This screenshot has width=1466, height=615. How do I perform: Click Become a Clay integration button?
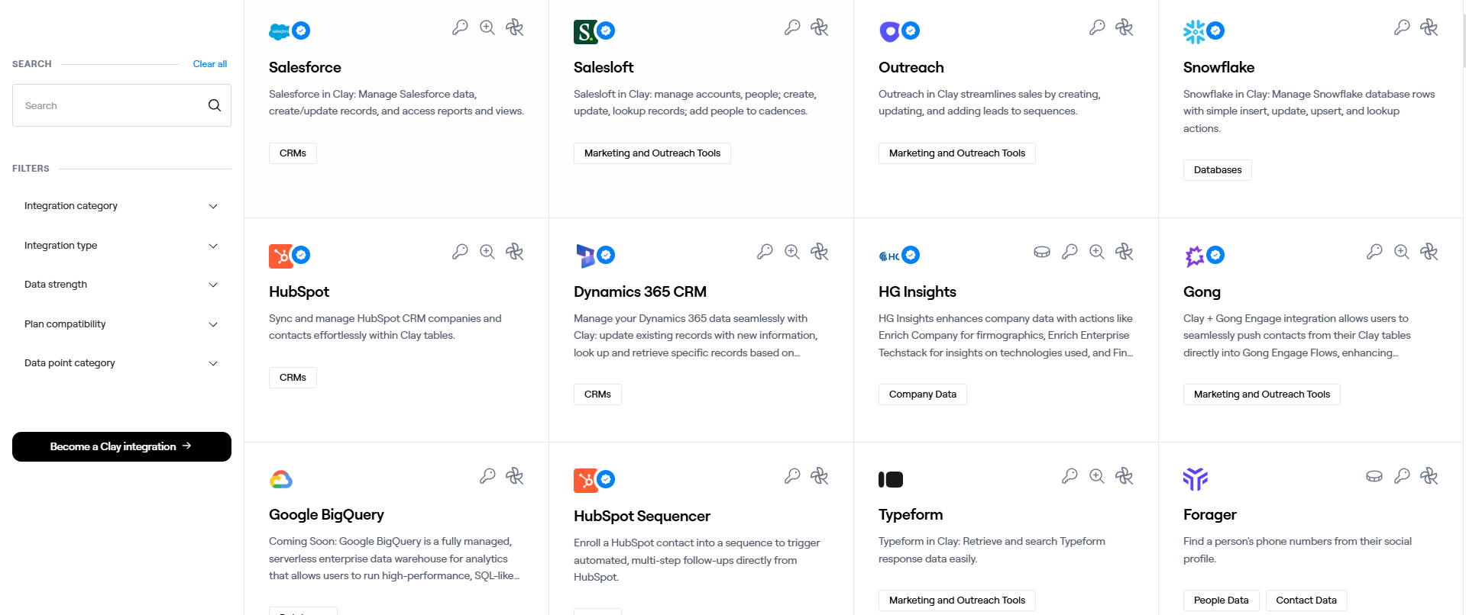[x=121, y=447]
